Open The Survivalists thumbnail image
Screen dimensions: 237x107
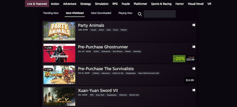(59, 75)
